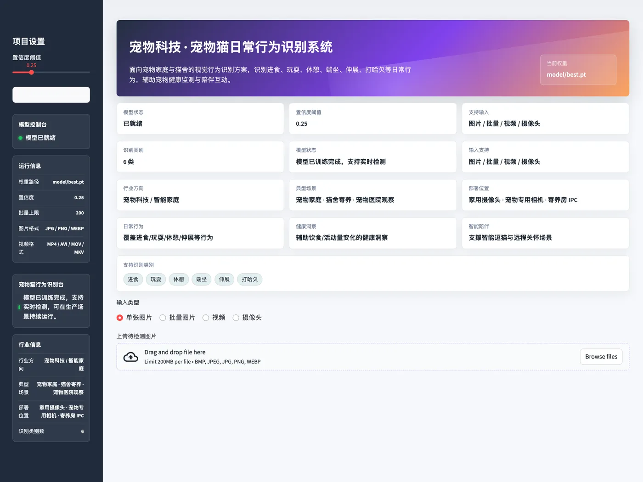This screenshot has height=482, width=643.
Task: Click the 宠物猫日常行为识别系统 page title
Action: (x=231, y=47)
